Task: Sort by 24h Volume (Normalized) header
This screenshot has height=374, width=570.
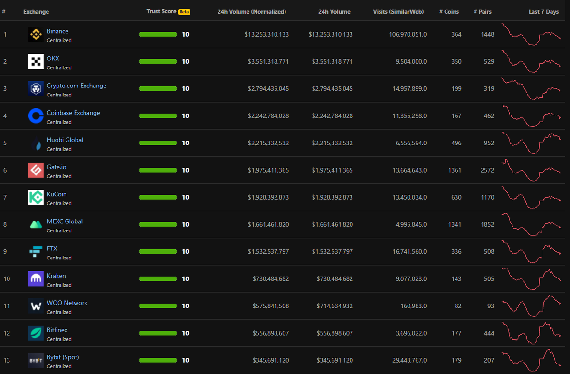Action: [252, 11]
